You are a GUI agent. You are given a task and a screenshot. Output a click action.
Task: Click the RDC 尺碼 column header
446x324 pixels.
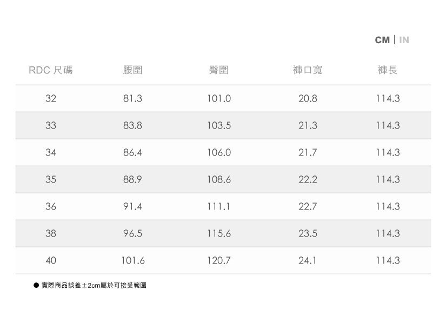point(51,70)
